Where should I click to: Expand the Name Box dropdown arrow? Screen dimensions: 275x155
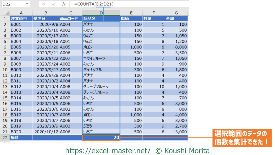(x=27, y=4)
